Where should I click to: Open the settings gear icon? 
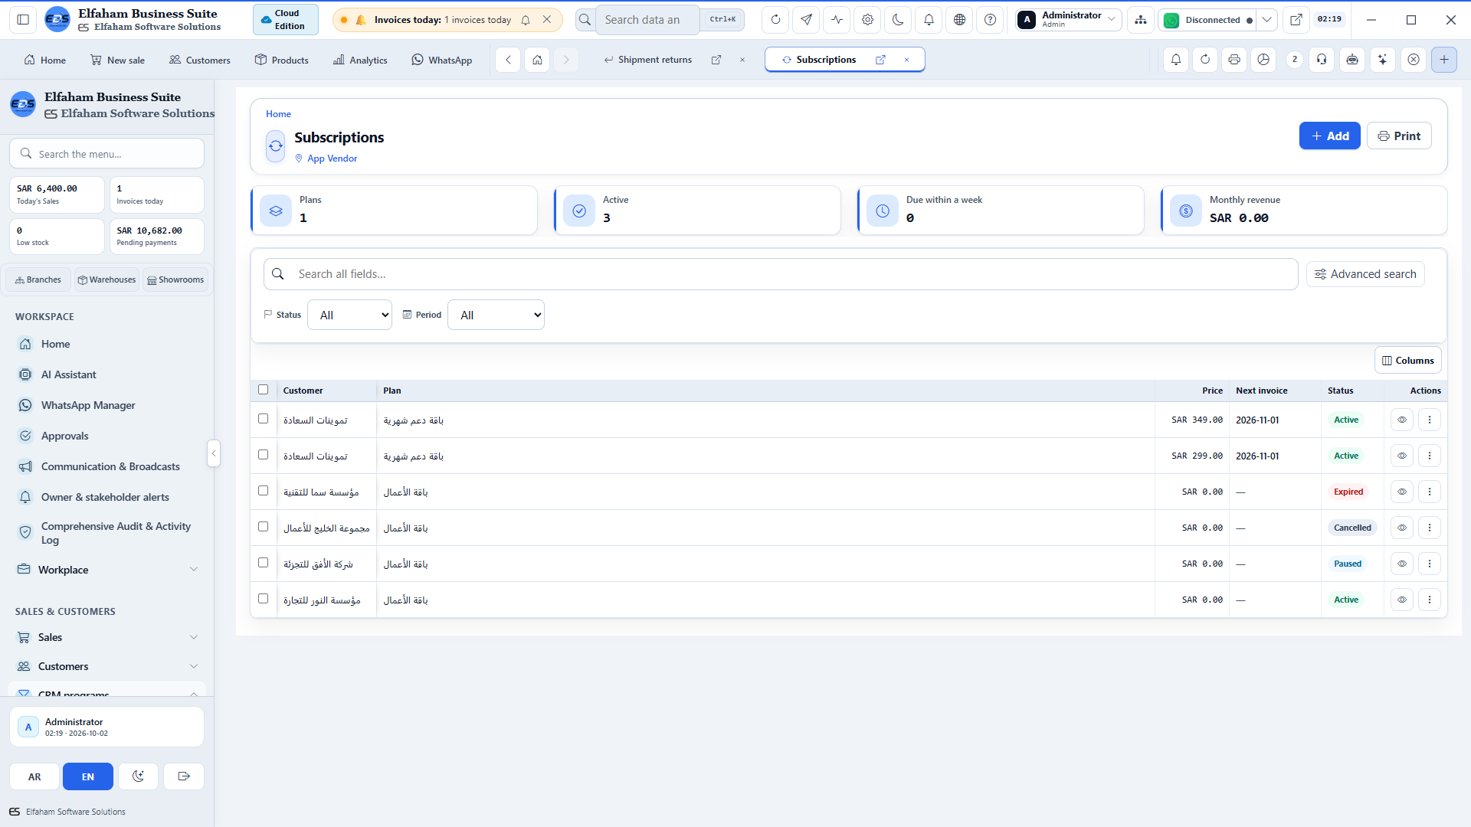[867, 20]
